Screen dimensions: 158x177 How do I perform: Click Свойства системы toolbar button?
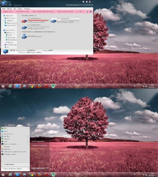coord(22,12)
